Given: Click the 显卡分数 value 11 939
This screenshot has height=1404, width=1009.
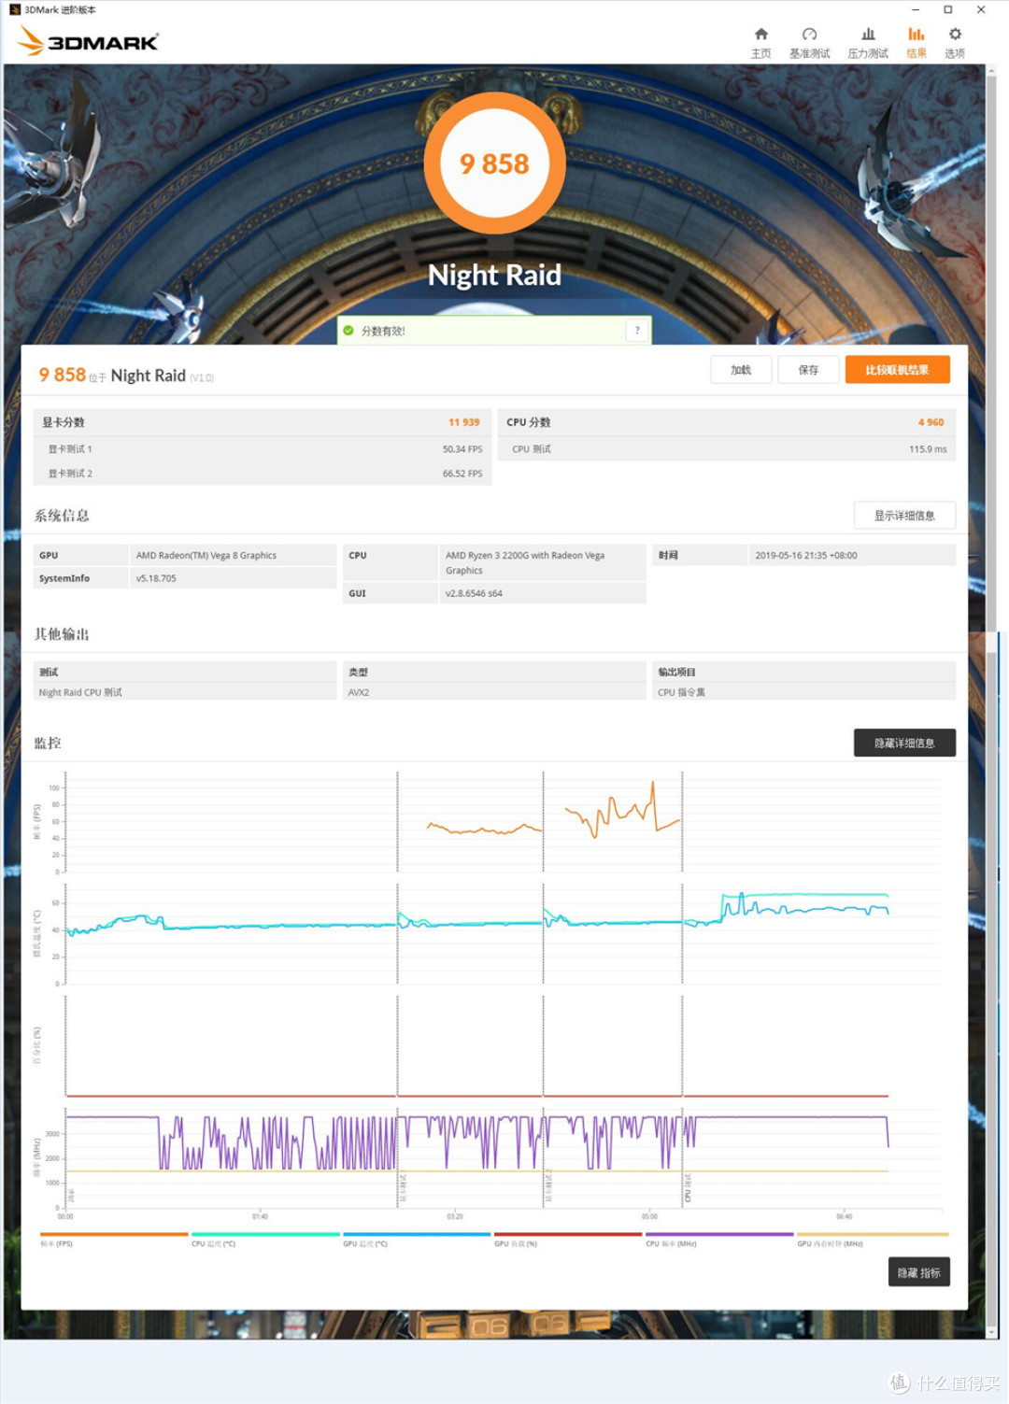Looking at the screenshot, I should point(463,422).
